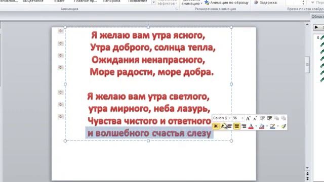Open the Параметры эффектов dropdown

(167, 3)
